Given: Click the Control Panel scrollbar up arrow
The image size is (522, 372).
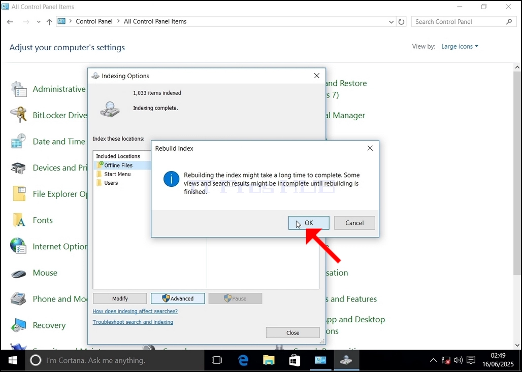Looking at the screenshot, I should point(517,67).
